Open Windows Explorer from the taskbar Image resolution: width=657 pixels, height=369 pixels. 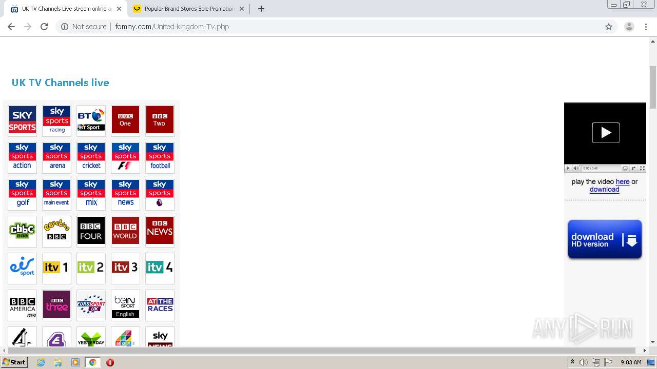[x=58, y=362]
